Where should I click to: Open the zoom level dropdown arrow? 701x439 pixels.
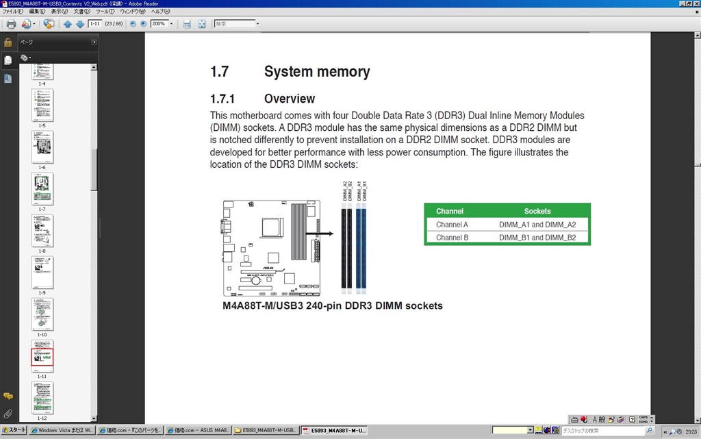click(170, 24)
